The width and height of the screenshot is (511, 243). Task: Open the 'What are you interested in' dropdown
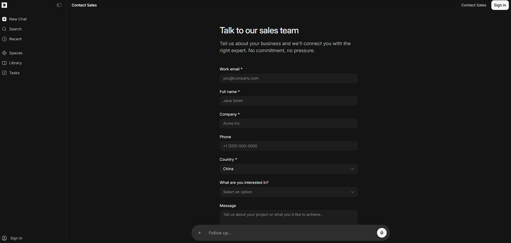tap(289, 192)
